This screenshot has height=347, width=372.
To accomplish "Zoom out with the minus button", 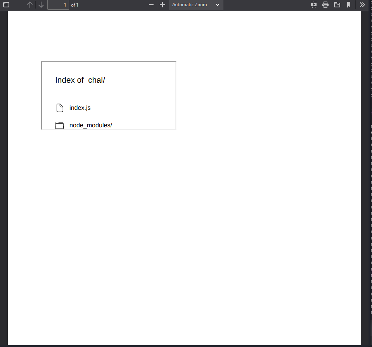I will [151, 5].
